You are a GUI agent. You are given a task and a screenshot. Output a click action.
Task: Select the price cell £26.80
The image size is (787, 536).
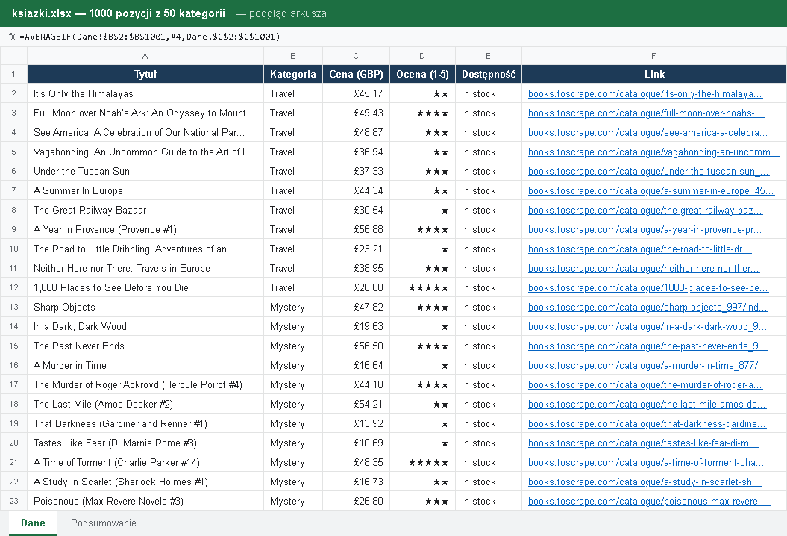click(356, 502)
